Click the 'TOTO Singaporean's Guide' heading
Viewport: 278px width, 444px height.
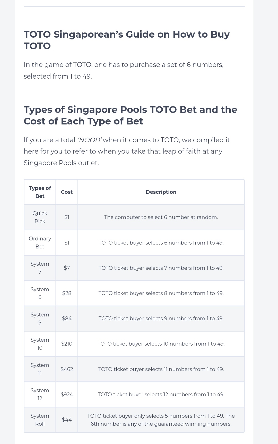point(127,40)
